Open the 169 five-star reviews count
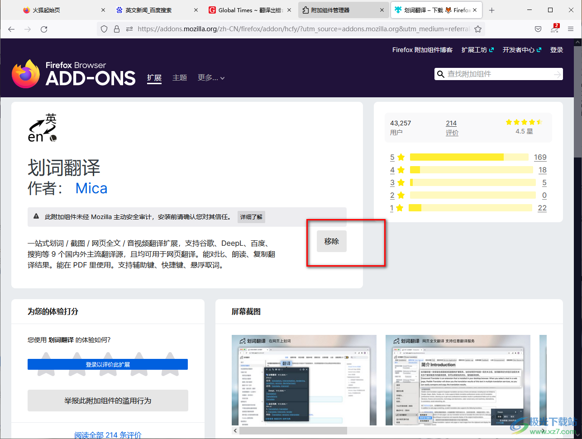This screenshot has height=439, width=582. click(540, 157)
